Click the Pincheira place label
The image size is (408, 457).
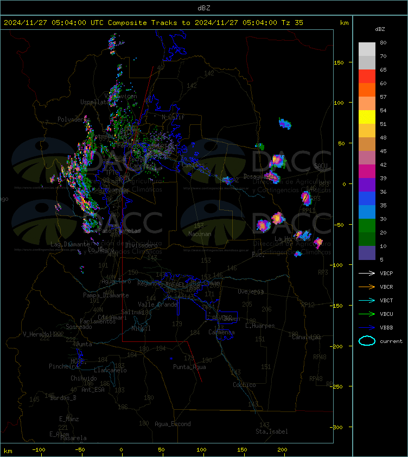(x=63, y=366)
